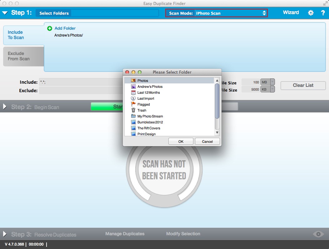Image resolution: width=329 pixels, height=249 pixels.
Task: Select the Photos library in the folder dialog
Action: (x=143, y=80)
